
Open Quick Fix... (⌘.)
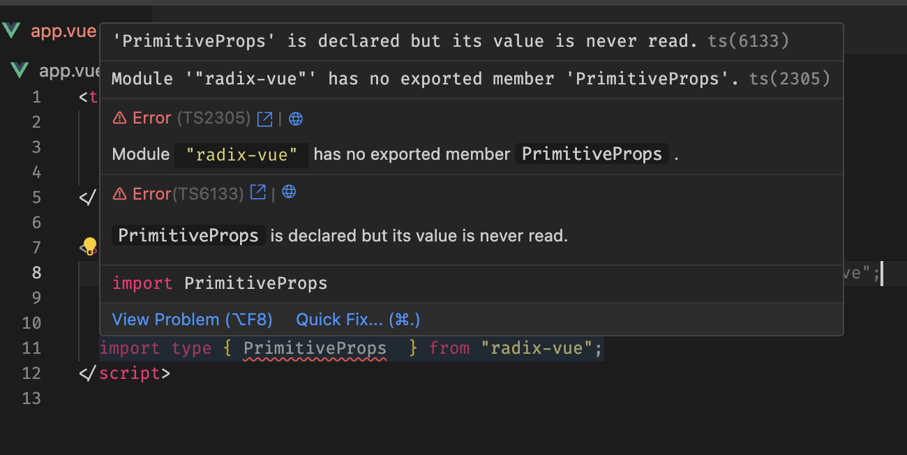point(357,319)
